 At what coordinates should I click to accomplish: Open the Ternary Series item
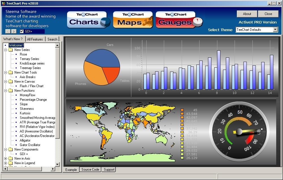29,59
